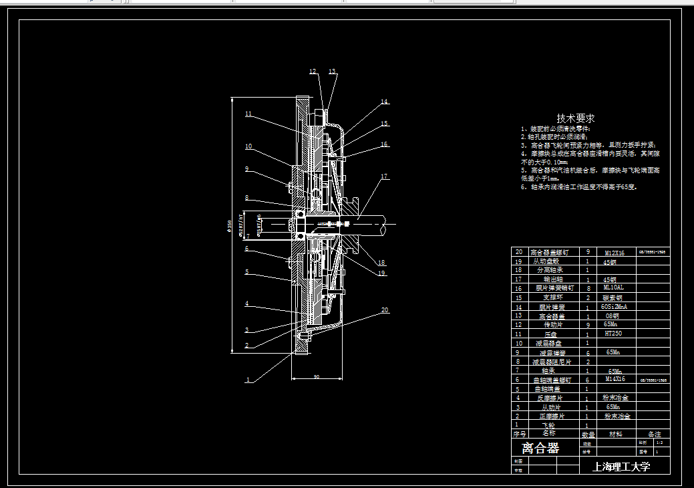
Task: Click requirement line 3 about 离合器飞轮间预紧力
Action: coord(588,145)
